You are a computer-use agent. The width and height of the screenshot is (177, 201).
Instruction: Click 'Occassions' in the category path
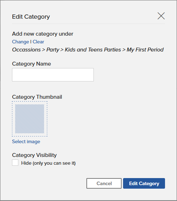[26, 50]
